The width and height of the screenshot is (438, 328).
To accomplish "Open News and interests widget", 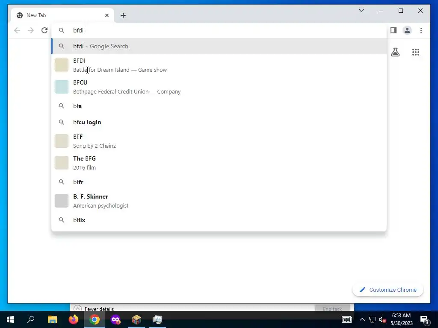I will coord(346,319).
